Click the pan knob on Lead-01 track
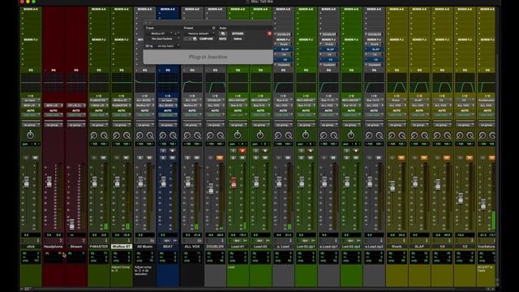 238,135
